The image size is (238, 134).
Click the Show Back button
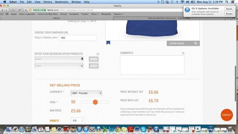pyautogui.click(x=183, y=43)
